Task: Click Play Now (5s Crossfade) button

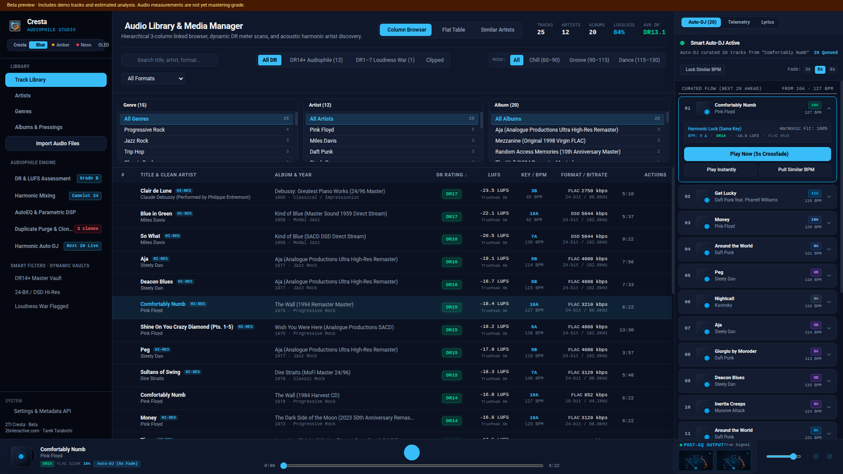Action: [757, 154]
